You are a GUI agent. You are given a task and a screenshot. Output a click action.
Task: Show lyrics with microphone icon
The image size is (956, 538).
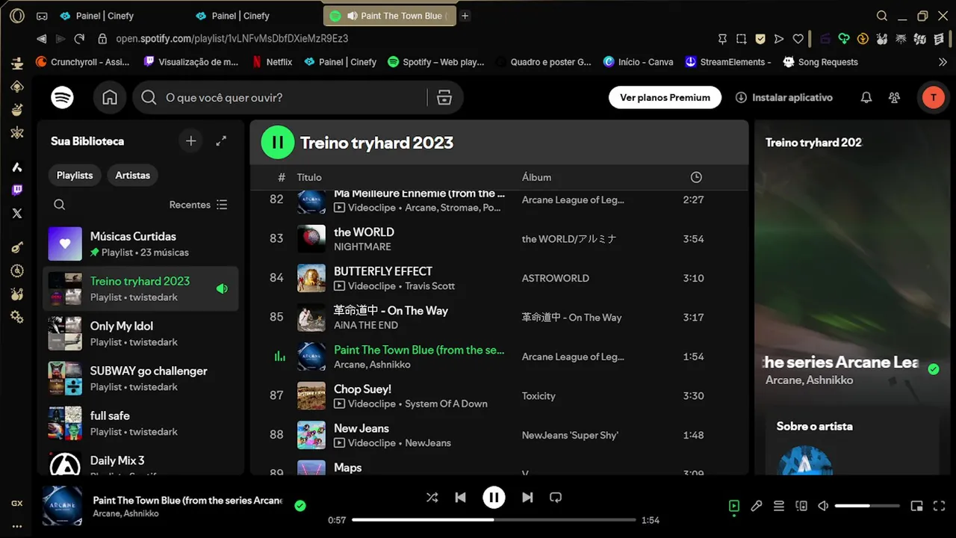[x=757, y=506]
